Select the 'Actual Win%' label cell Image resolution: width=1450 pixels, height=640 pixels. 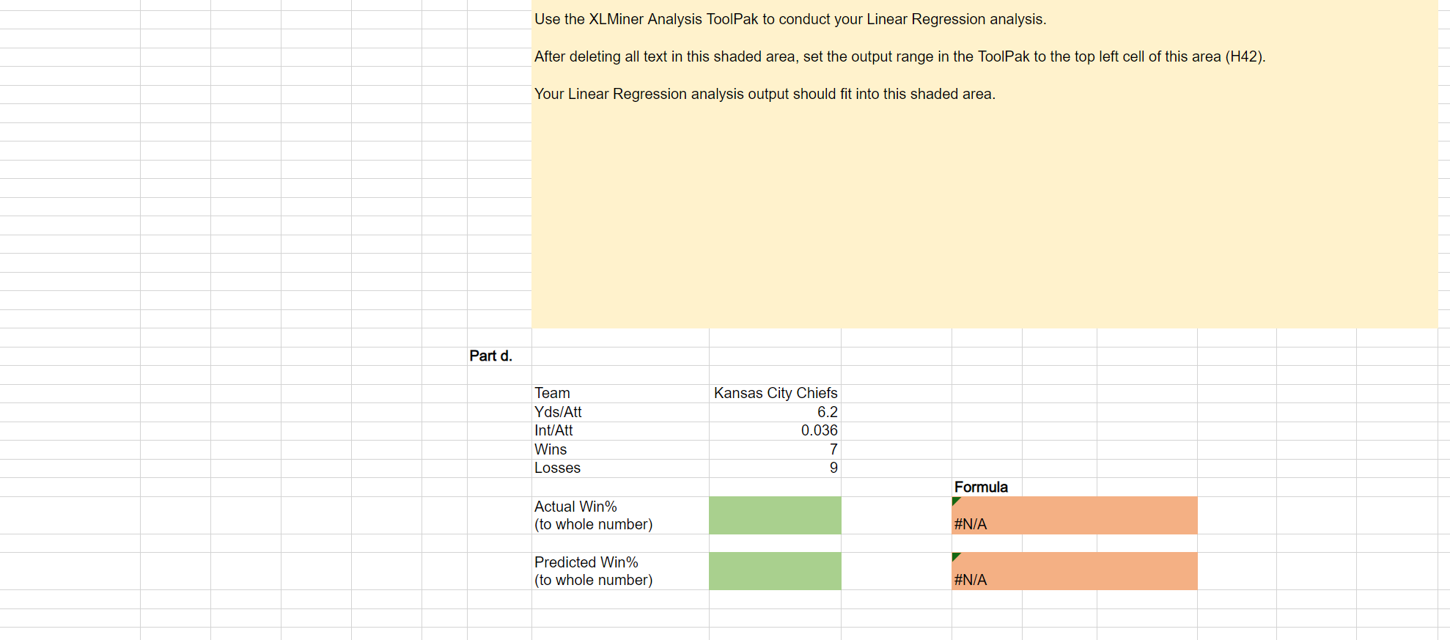point(620,515)
